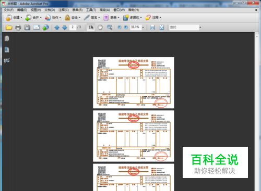261x191 pixels.
Task: Open the Comment (注释) bubble icon
Action: (148, 18)
